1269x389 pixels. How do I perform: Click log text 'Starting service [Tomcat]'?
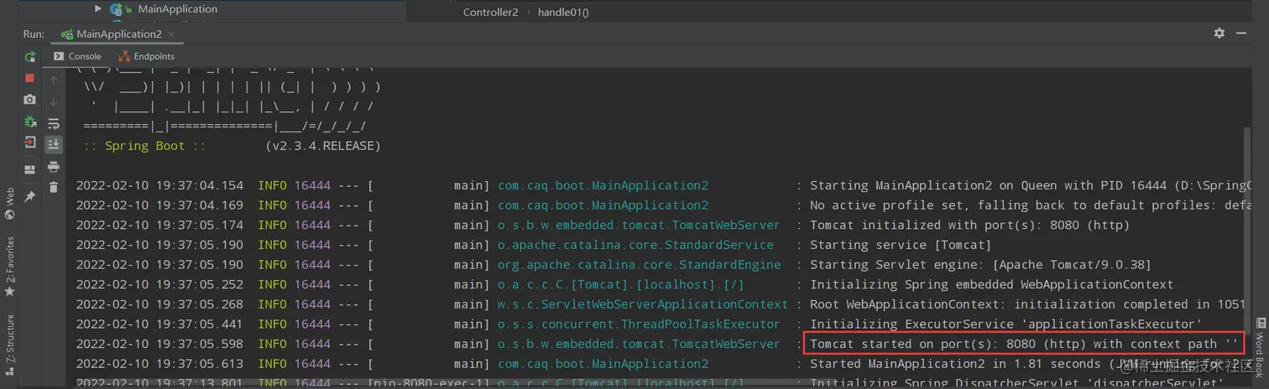tap(901, 245)
